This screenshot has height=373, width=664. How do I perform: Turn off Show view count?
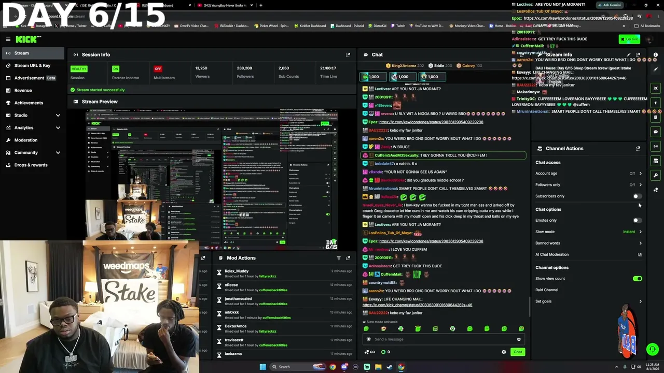click(638, 279)
